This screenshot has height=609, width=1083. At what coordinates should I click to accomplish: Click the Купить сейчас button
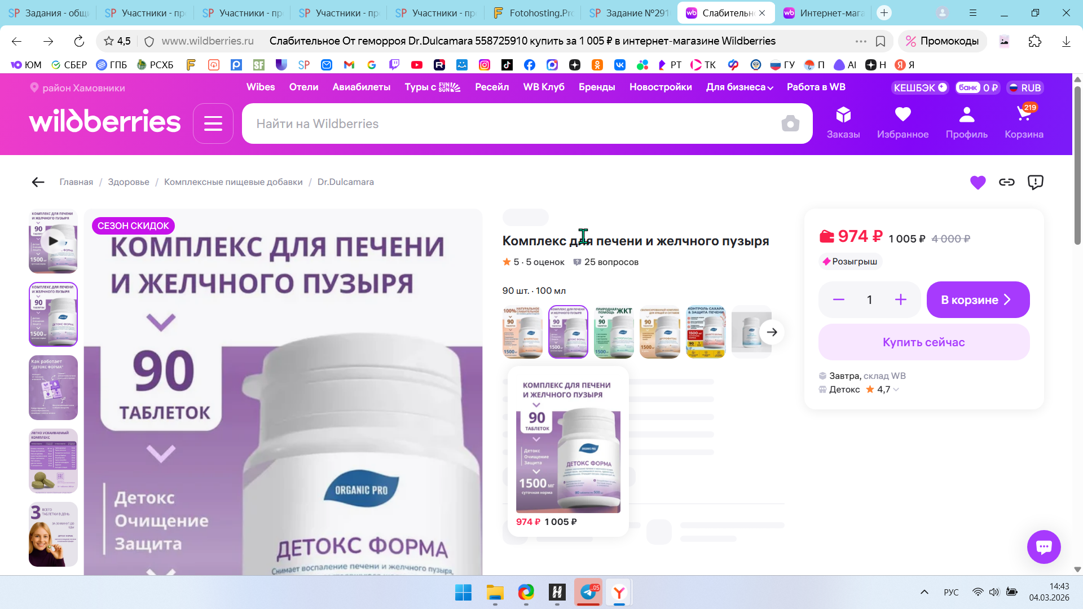(x=923, y=342)
